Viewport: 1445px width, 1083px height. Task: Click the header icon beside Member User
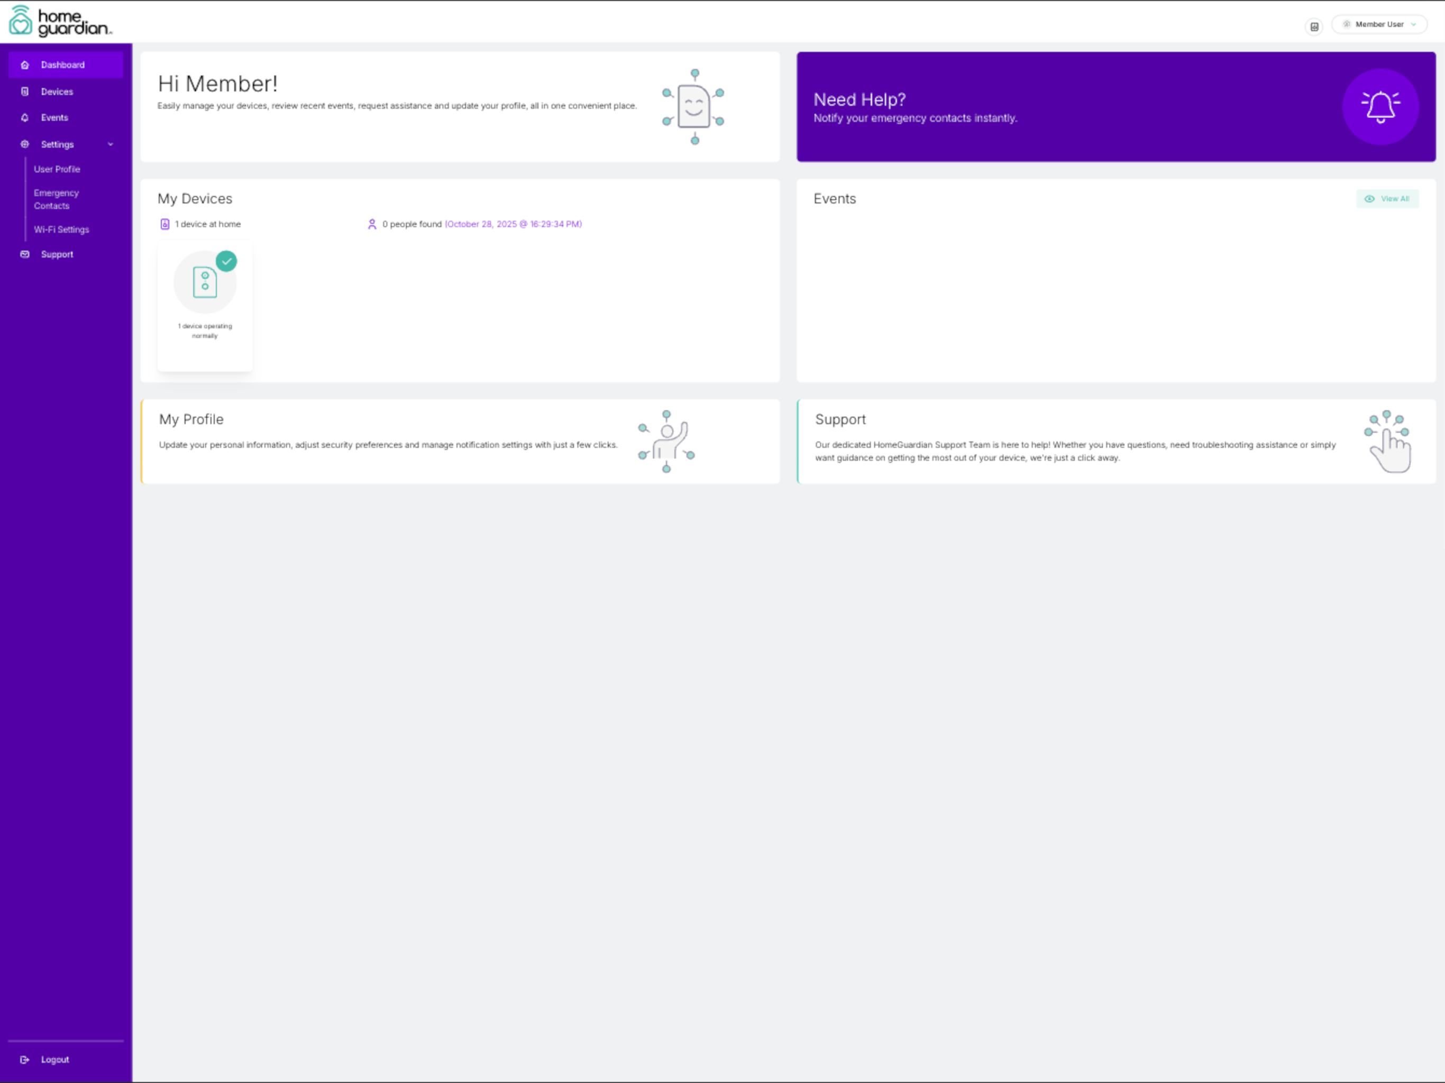click(1314, 27)
